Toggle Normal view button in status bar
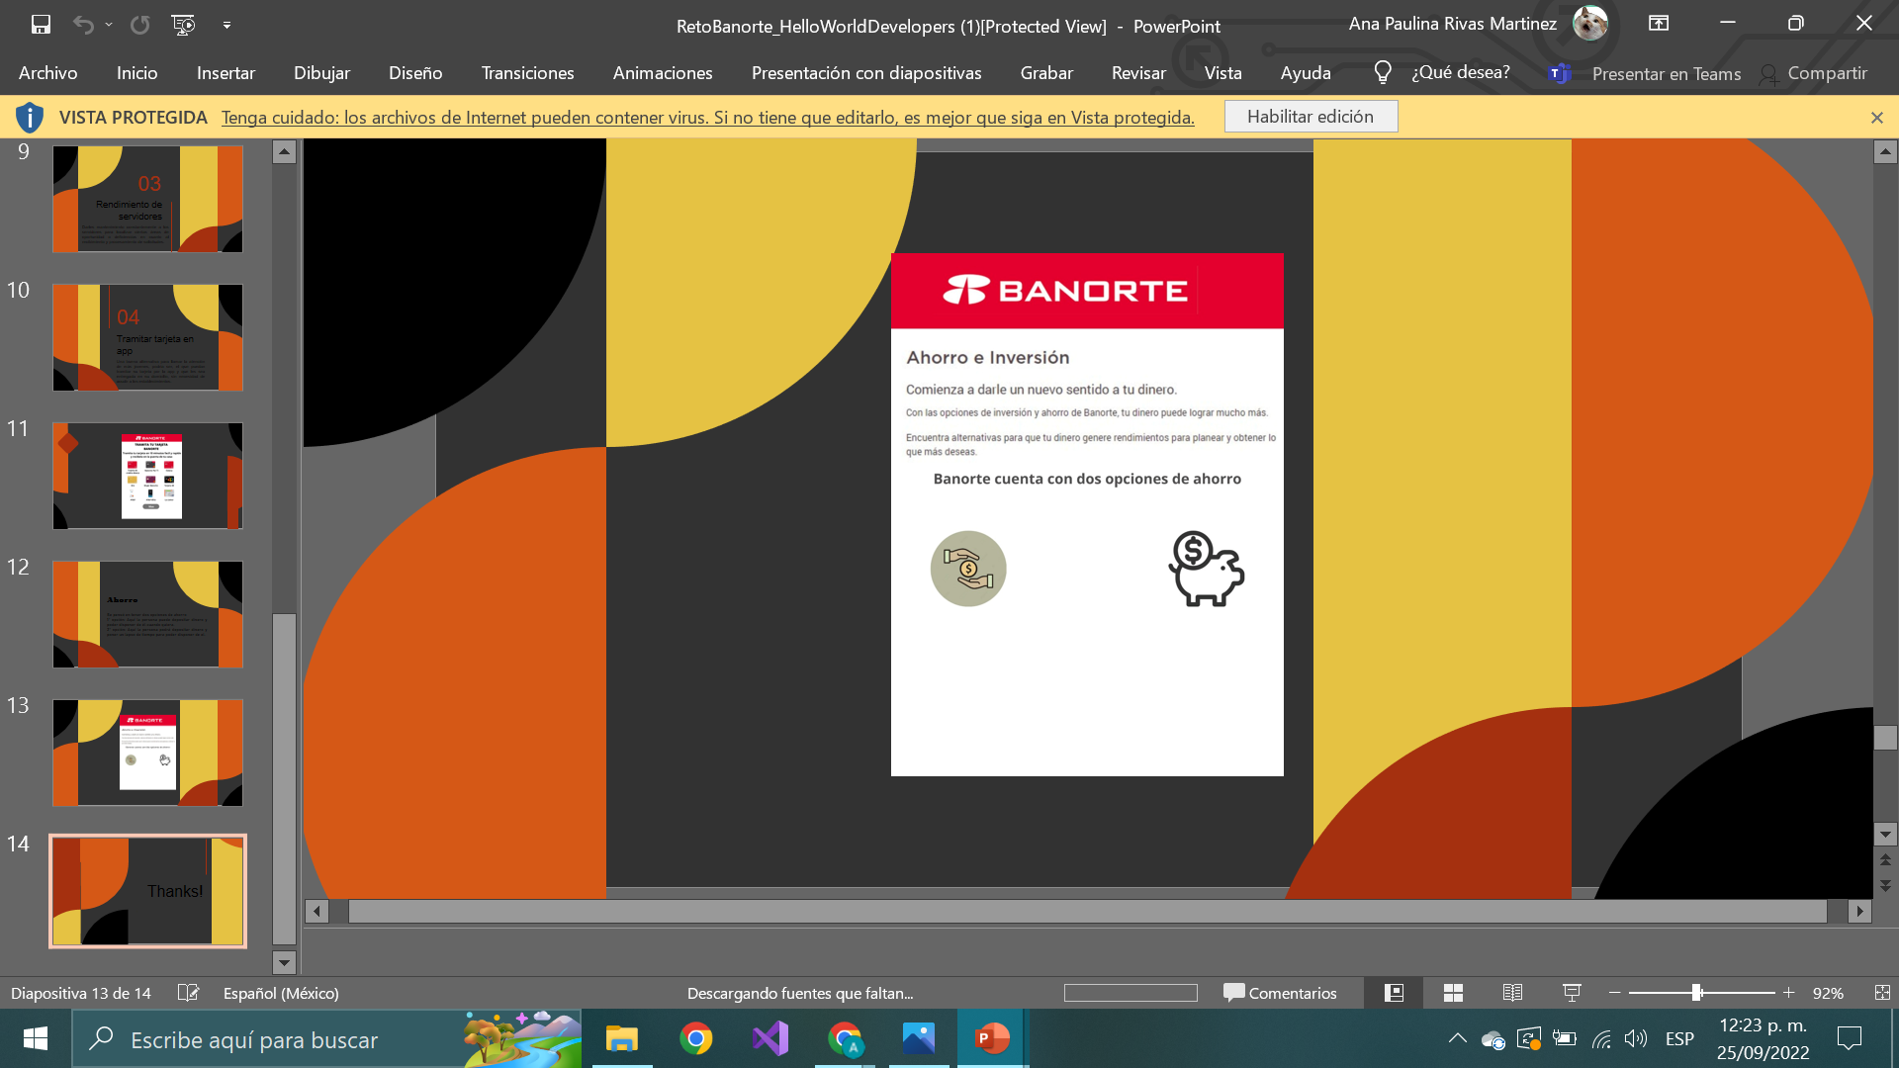This screenshot has height=1068, width=1899. (x=1394, y=993)
